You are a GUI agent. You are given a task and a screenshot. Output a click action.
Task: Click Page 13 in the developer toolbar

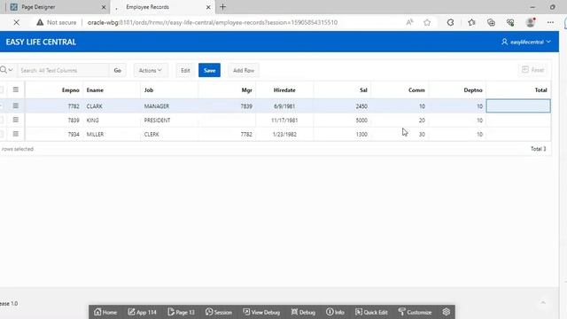(x=181, y=312)
